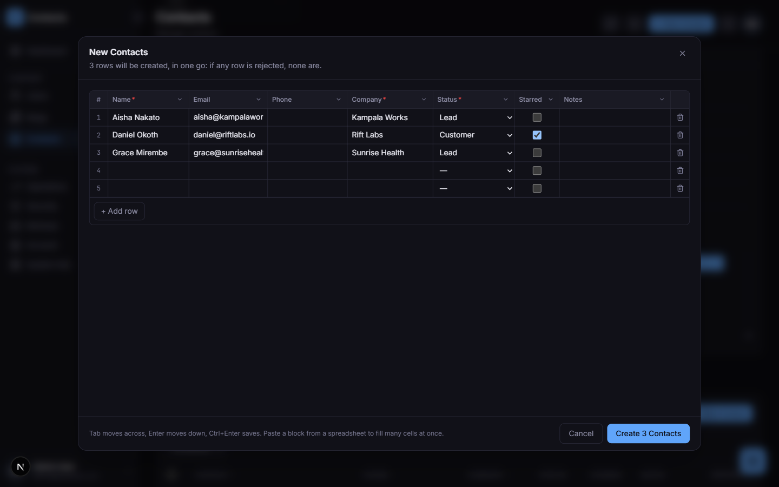This screenshot has width=779, height=487.
Task: Open Status column header menu chevron
Action: (x=506, y=100)
